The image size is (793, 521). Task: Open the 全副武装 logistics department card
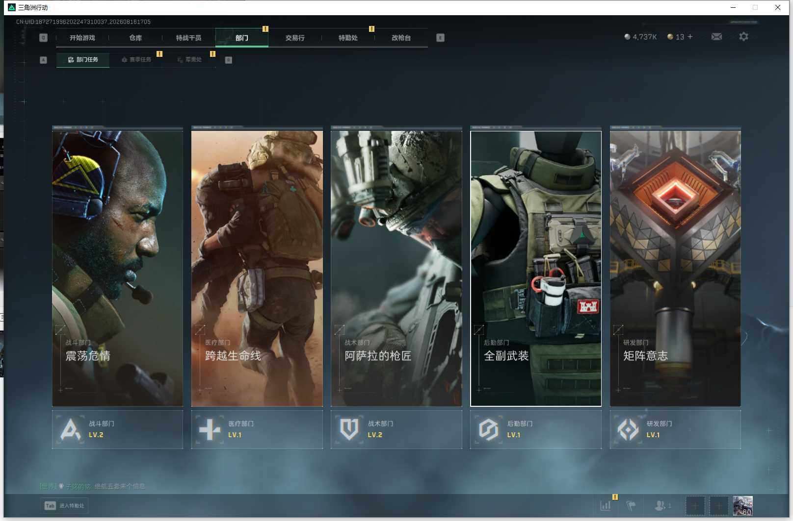(x=536, y=268)
